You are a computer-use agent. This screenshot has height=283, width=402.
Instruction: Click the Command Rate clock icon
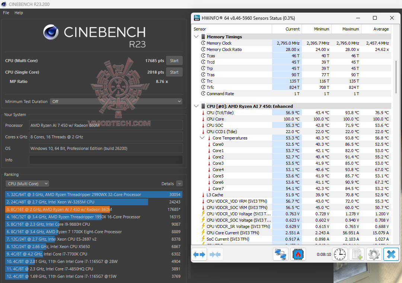[203, 93]
